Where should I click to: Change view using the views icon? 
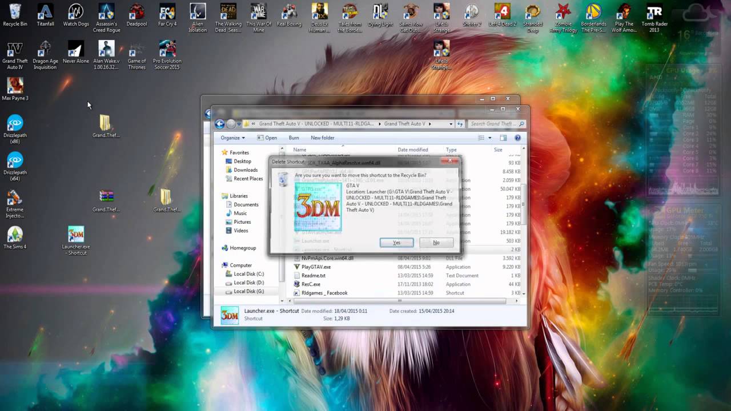pos(481,138)
